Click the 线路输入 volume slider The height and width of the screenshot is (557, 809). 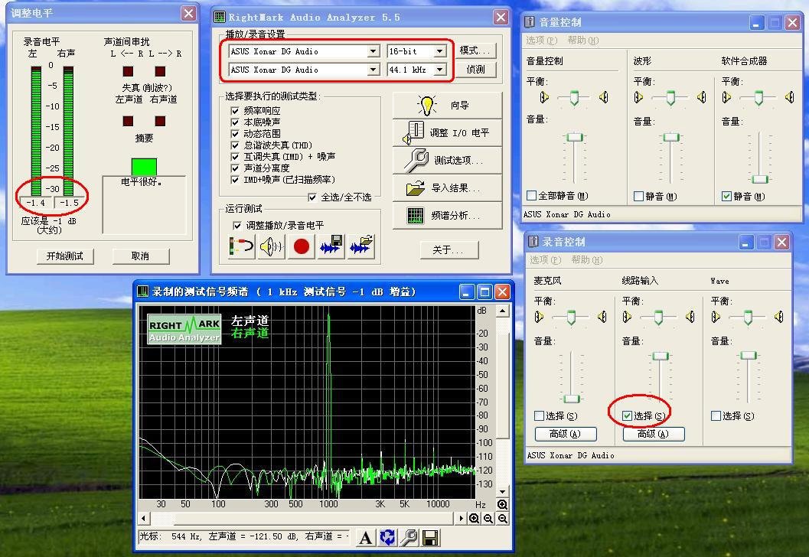click(x=661, y=356)
